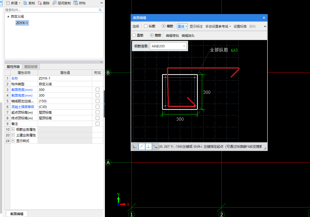Select the 纵筋 radio button
The image size is (310, 217).
tap(146, 26)
